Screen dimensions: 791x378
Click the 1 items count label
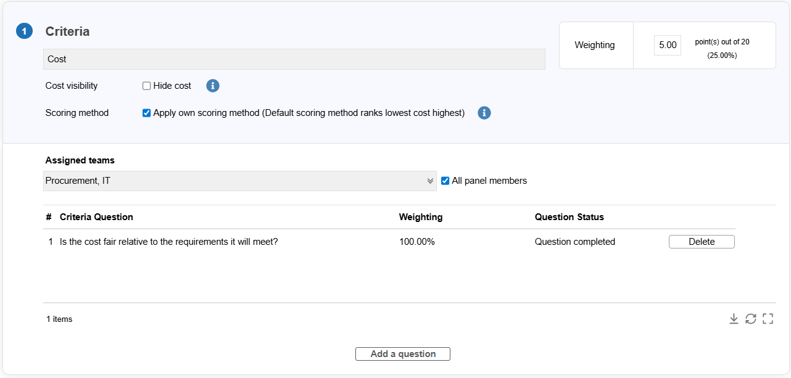pyautogui.click(x=59, y=319)
